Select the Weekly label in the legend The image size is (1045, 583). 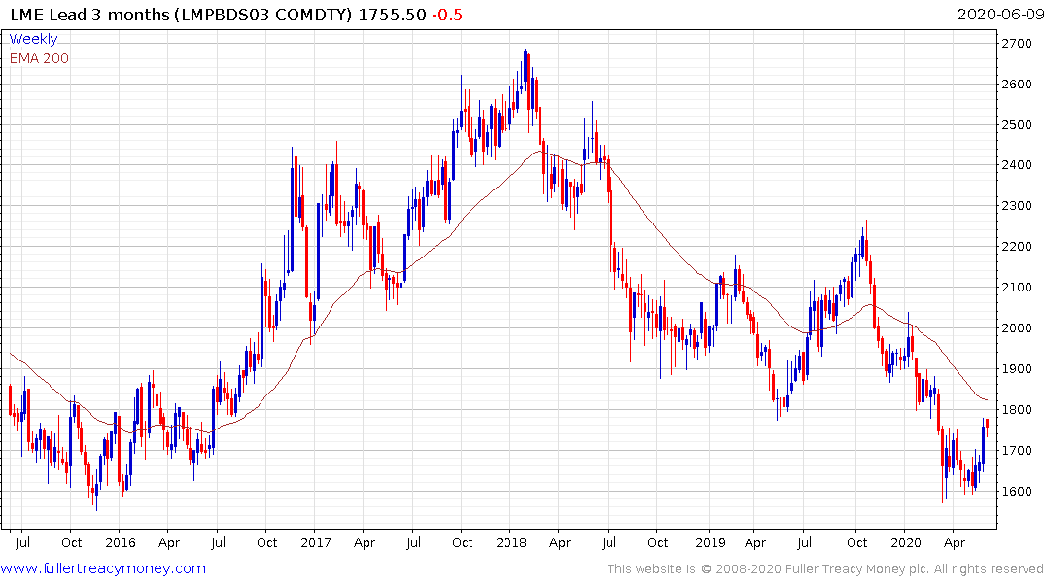click(33, 39)
